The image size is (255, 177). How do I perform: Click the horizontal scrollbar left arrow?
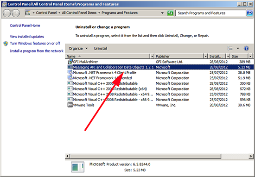(67, 156)
